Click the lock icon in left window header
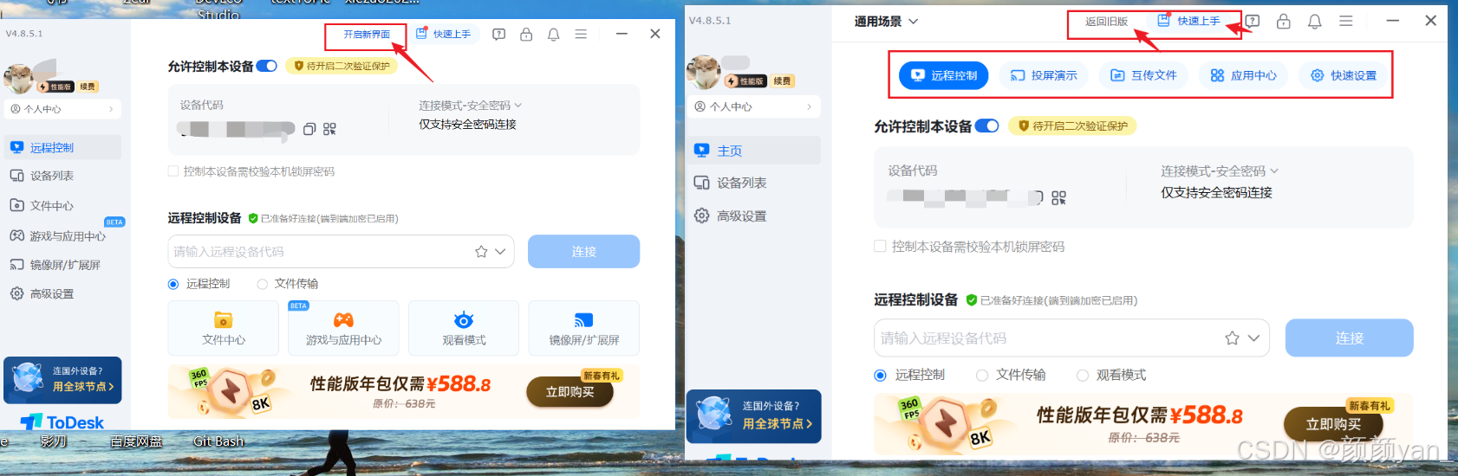Viewport: 1458px width, 476px height. [526, 35]
